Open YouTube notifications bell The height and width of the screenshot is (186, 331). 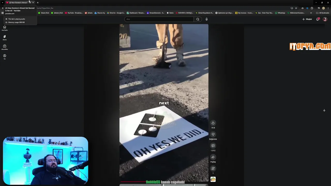pyautogui.click(x=318, y=19)
